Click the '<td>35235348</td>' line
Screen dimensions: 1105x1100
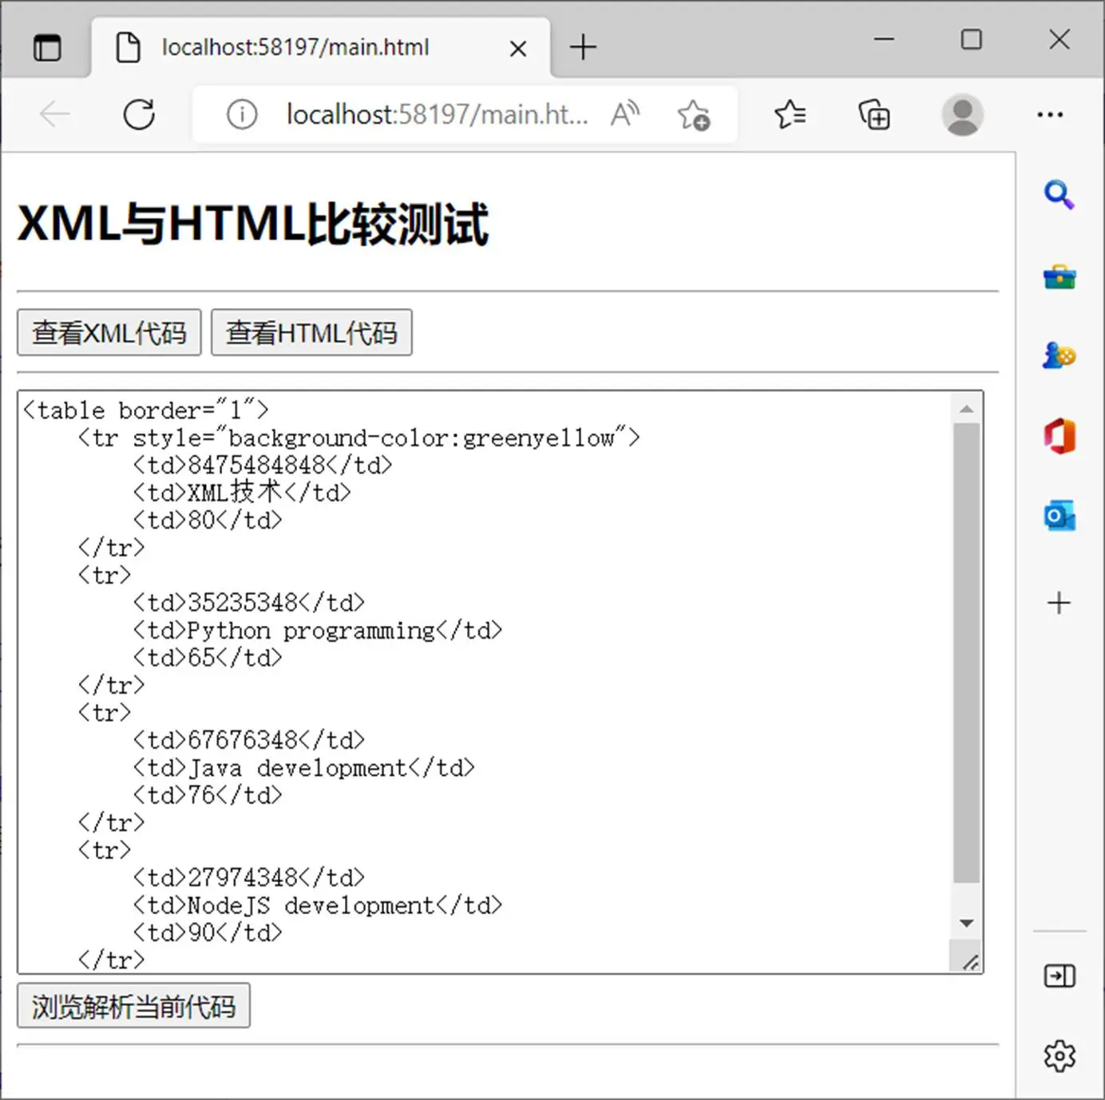point(248,603)
